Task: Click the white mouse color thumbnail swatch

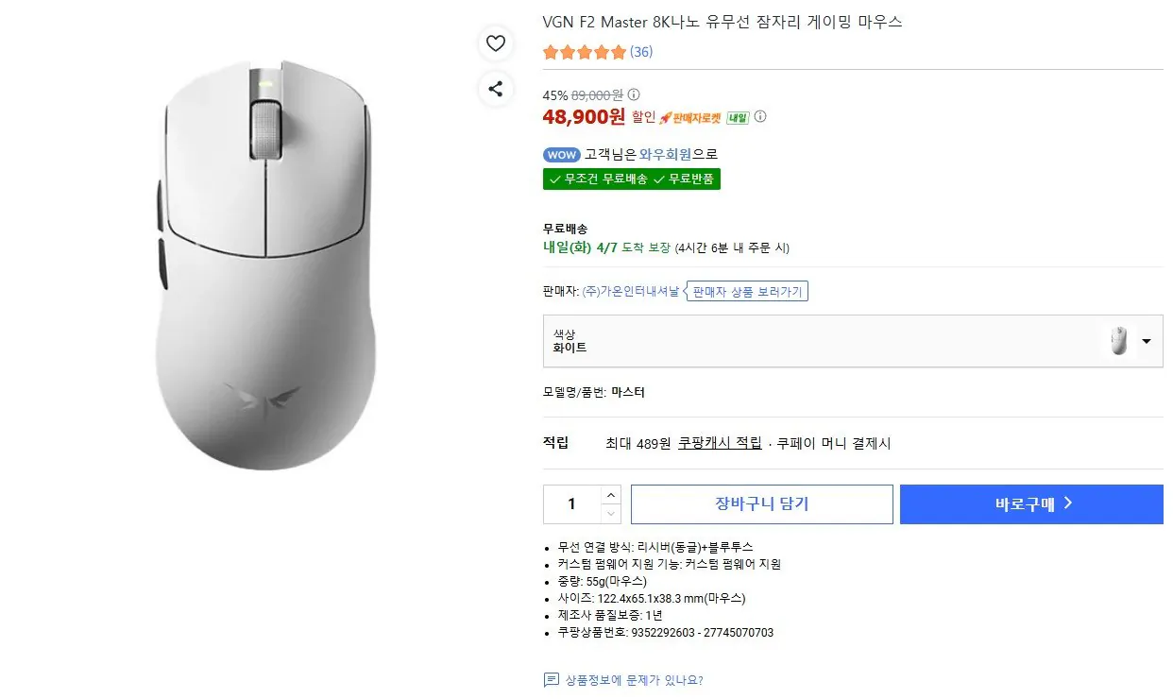Action: (1120, 341)
